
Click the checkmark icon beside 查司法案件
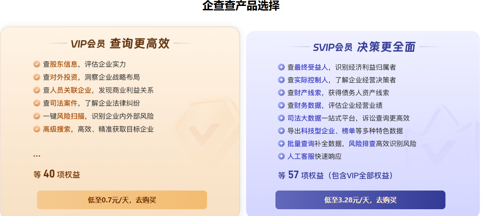(37, 103)
